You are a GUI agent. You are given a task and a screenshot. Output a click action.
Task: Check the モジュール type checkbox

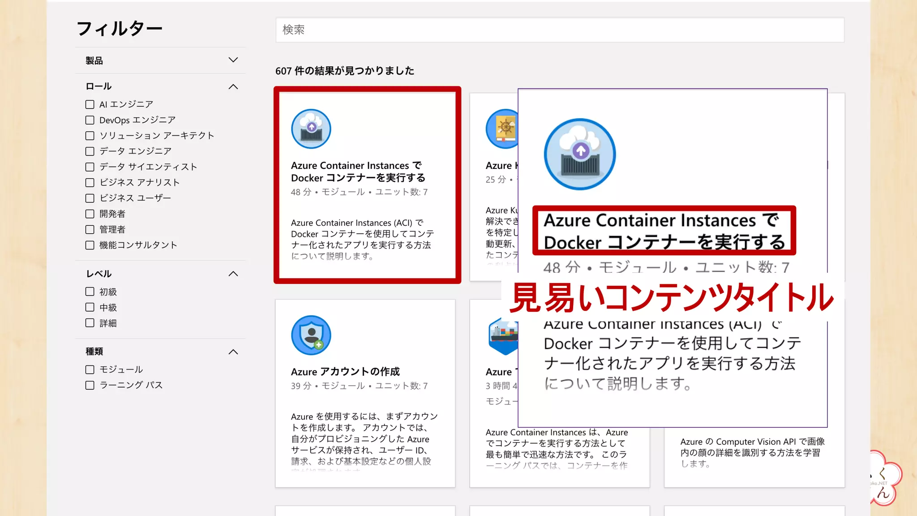pyautogui.click(x=90, y=370)
